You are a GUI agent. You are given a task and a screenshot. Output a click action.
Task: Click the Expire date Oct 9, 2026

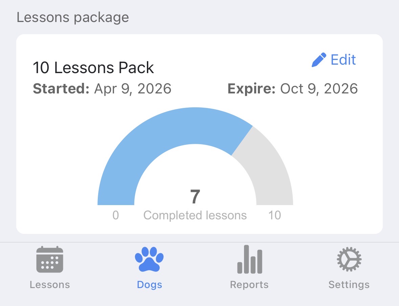[293, 88]
